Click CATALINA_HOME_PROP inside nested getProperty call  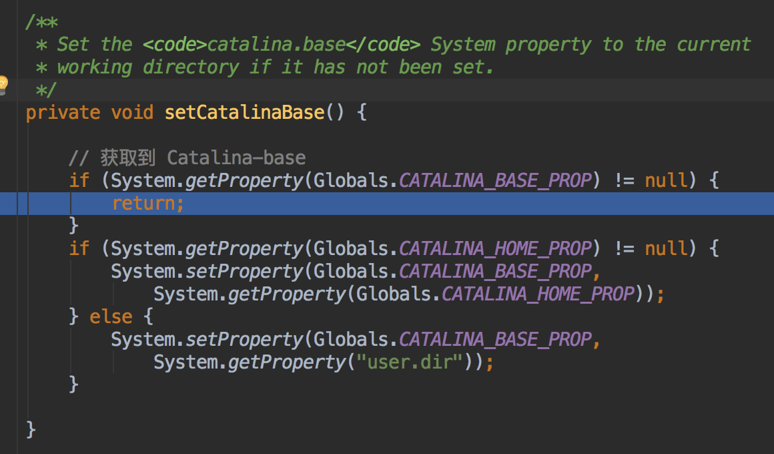538,294
